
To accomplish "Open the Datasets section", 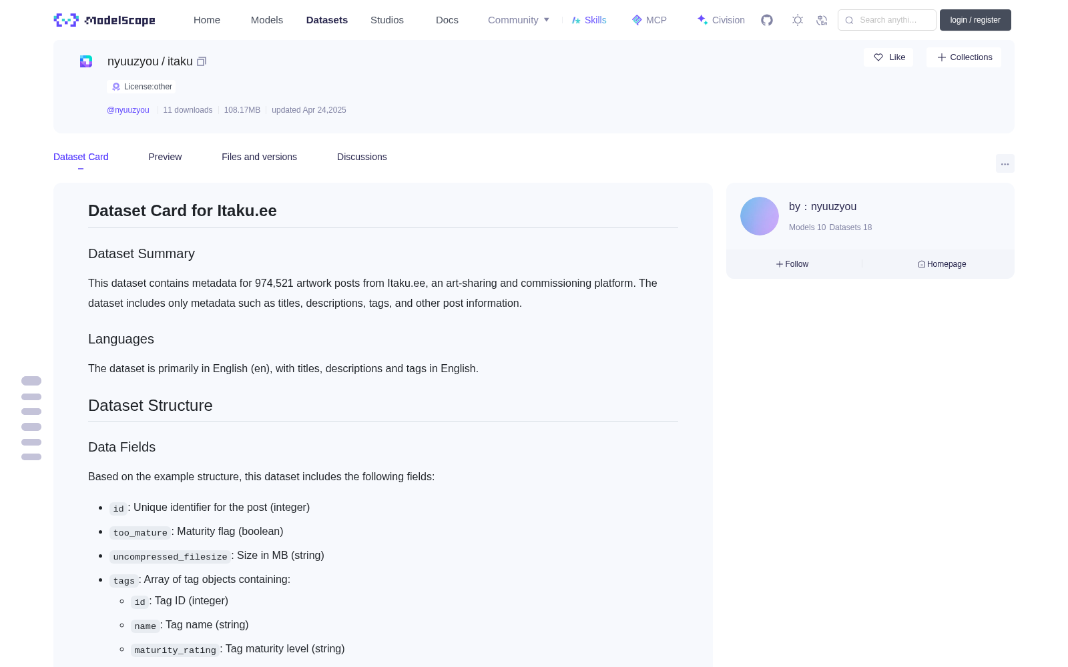I will (327, 20).
